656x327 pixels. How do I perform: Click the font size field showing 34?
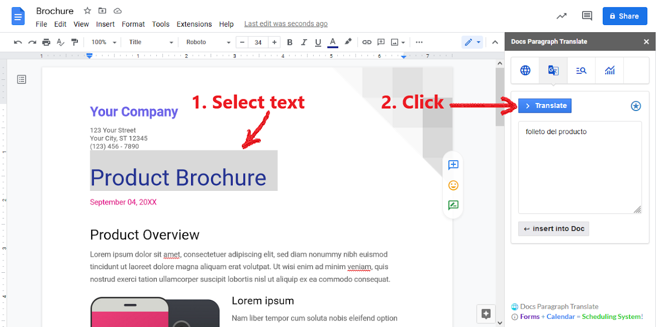(x=258, y=42)
